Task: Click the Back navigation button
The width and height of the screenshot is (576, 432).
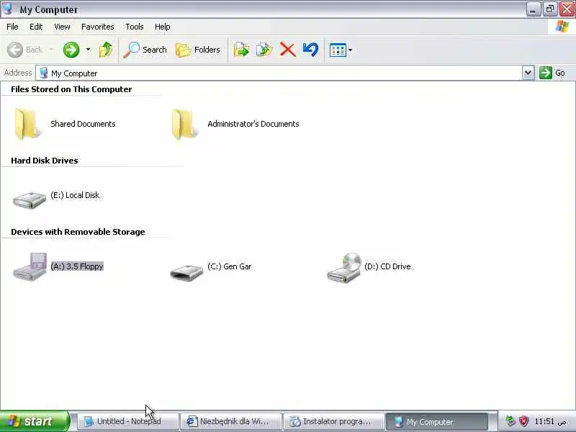Action: (x=25, y=50)
